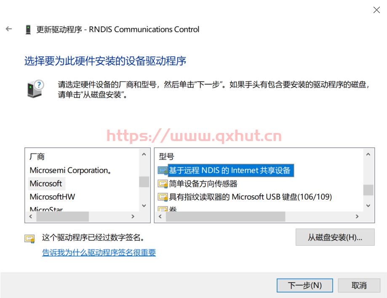Click the device icon beside the dialog title
The width and height of the screenshot is (387, 298).
coord(28,29)
